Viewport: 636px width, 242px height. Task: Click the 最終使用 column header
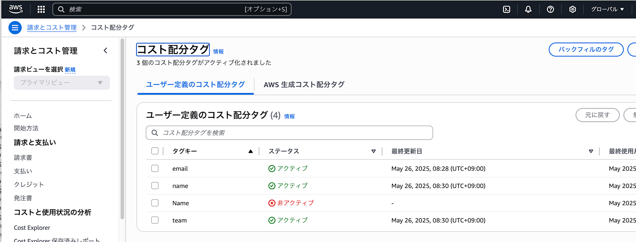pos(622,151)
